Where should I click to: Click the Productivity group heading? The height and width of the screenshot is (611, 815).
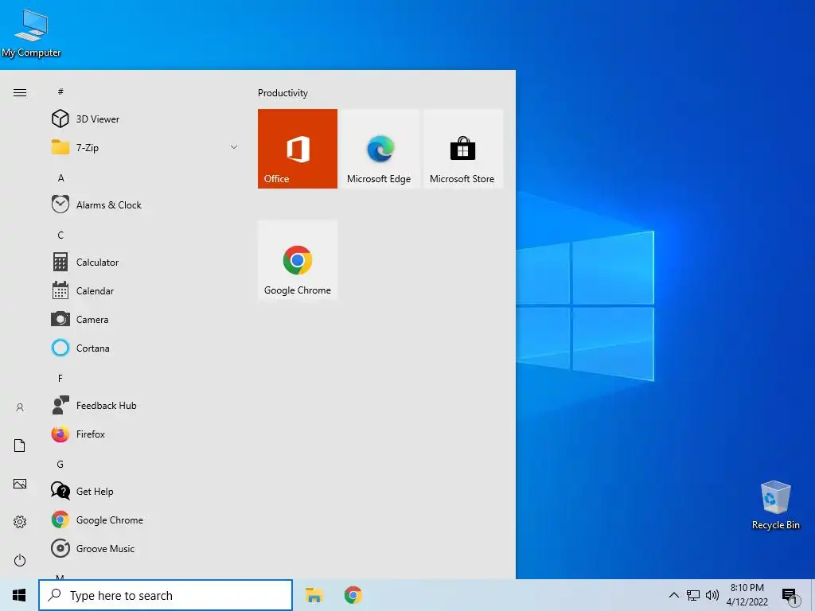click(x=283, y=93)
